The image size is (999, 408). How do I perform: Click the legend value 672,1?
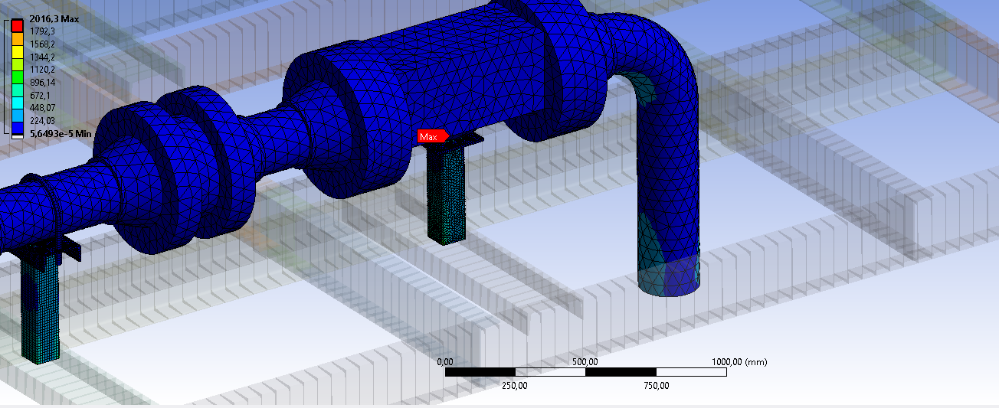pyautogui.click(x=40, y=95)
